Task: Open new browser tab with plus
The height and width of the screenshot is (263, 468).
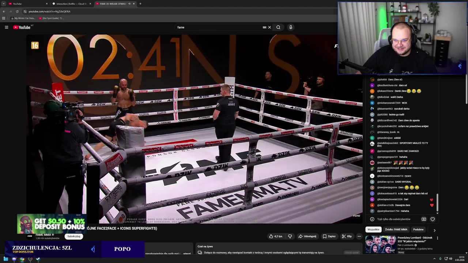Action: click(x=140, y=4)
